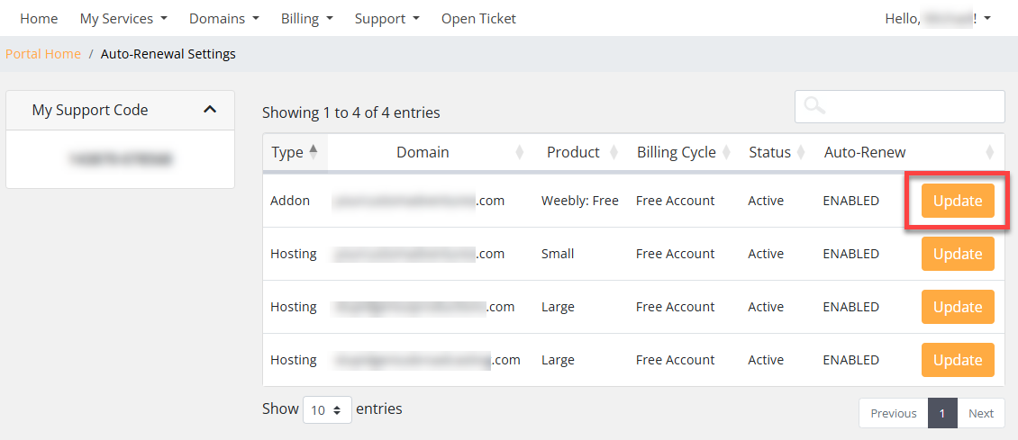
Task: Click the Previous pagination button
Action: click(894, 413)
